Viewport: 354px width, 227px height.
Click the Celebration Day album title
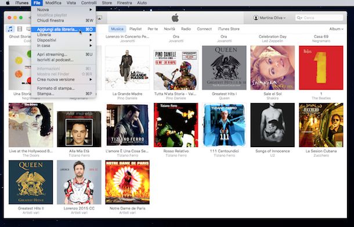(273, 36)
